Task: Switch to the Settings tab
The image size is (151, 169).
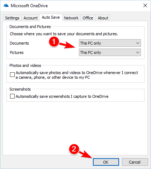Action: (x=12, y=18)
